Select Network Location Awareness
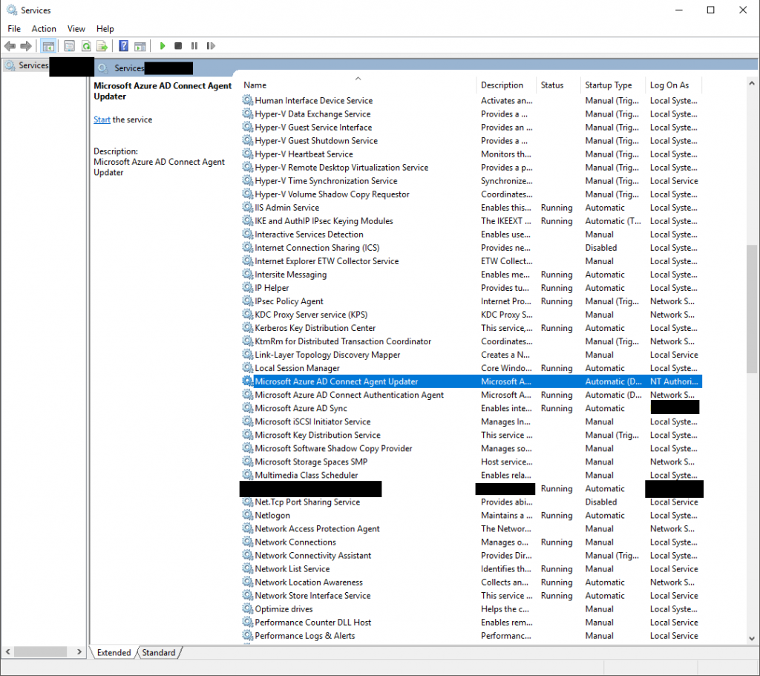760x676 pixels. pos(471,582)
